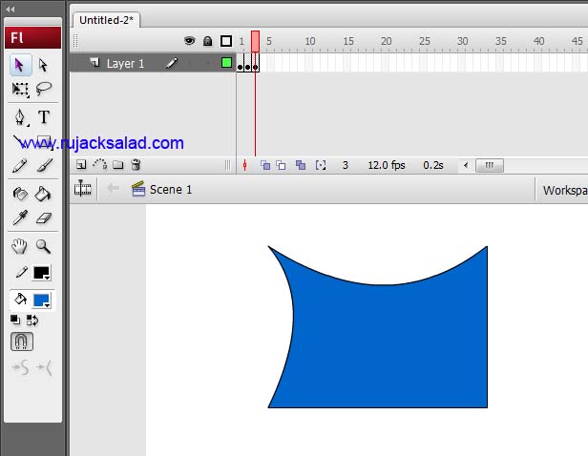Select Layer 1 in the timeline

pyautogui.click(x=126, y=63)
